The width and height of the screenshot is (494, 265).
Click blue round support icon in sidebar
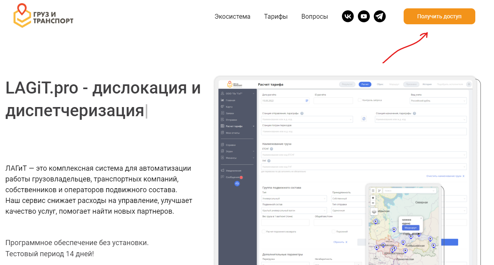click(x=237, y=183)
